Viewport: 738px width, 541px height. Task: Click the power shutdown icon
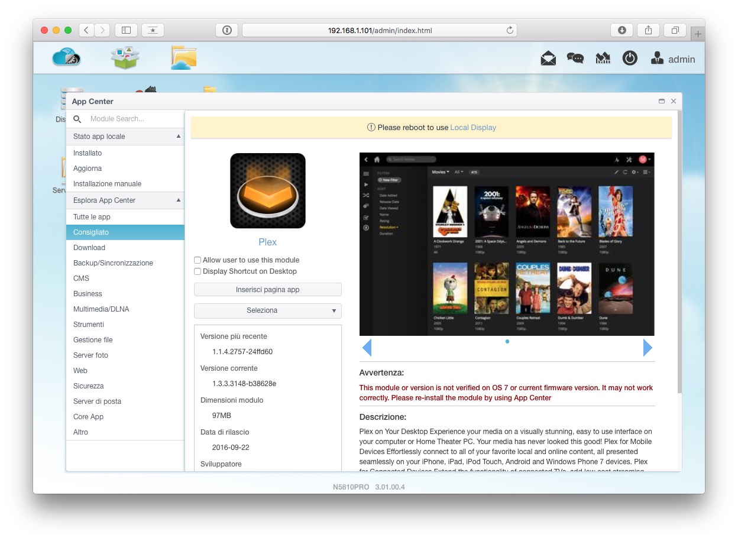(x=630, y=59)
